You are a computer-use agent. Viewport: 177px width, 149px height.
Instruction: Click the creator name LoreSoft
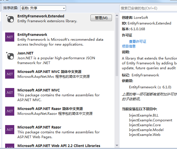[x=141, y=18]
